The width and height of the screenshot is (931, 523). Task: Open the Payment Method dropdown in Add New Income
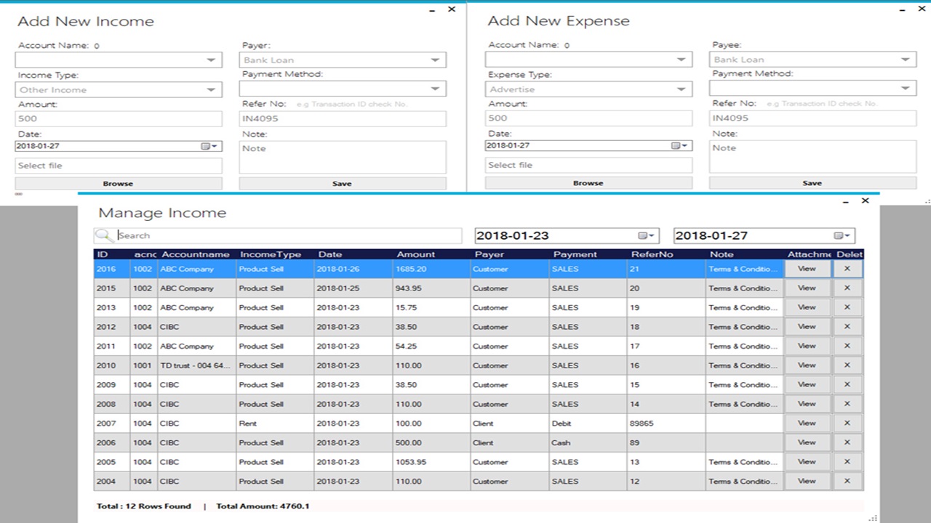pyautogui.click(x=434, y=88)
